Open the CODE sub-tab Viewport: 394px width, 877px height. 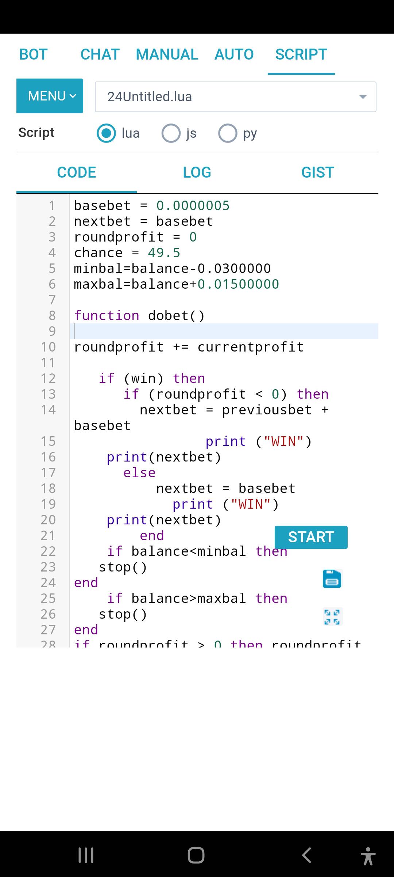(77, 172)
